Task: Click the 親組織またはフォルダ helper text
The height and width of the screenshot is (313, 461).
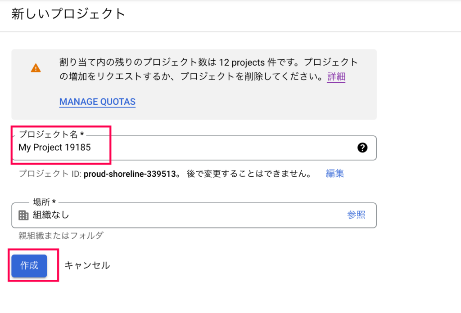Action: [61, 236]
